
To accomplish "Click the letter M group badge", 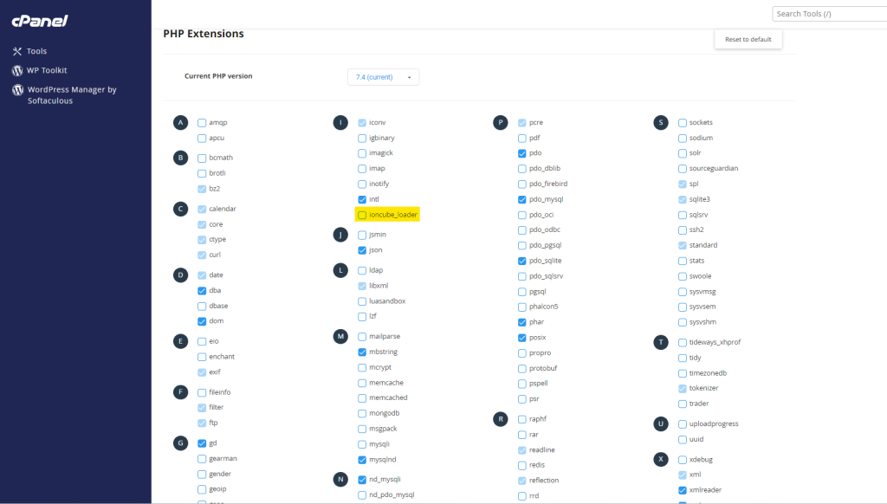I will coord(340,336).
